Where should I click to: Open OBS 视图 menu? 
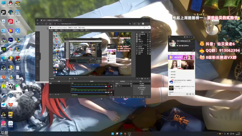61,30
